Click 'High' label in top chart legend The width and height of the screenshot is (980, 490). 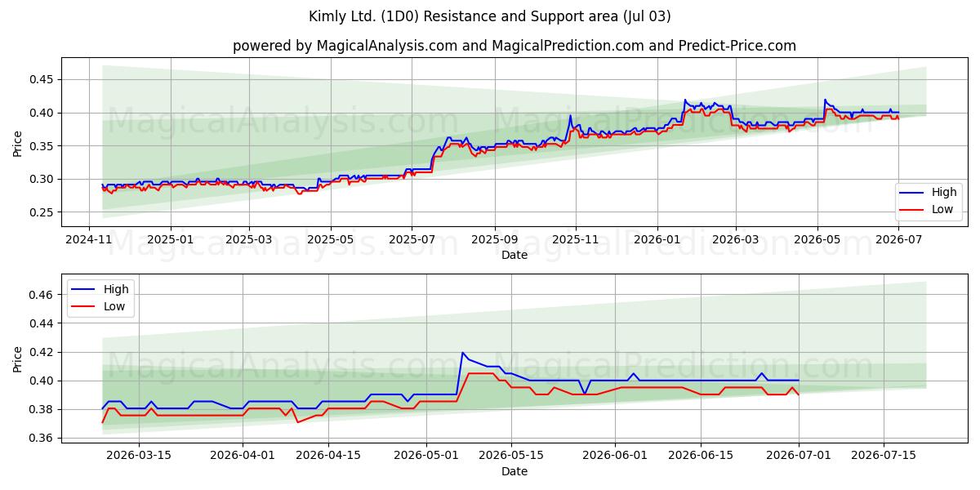coord(944,193)
